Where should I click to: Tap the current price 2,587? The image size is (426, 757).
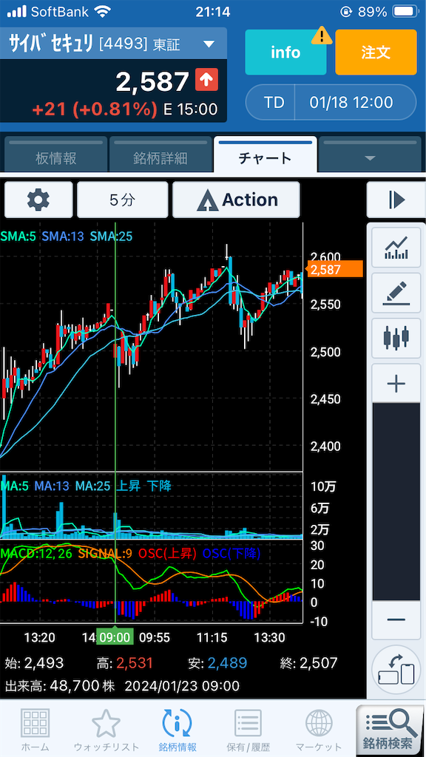point(152,81)
